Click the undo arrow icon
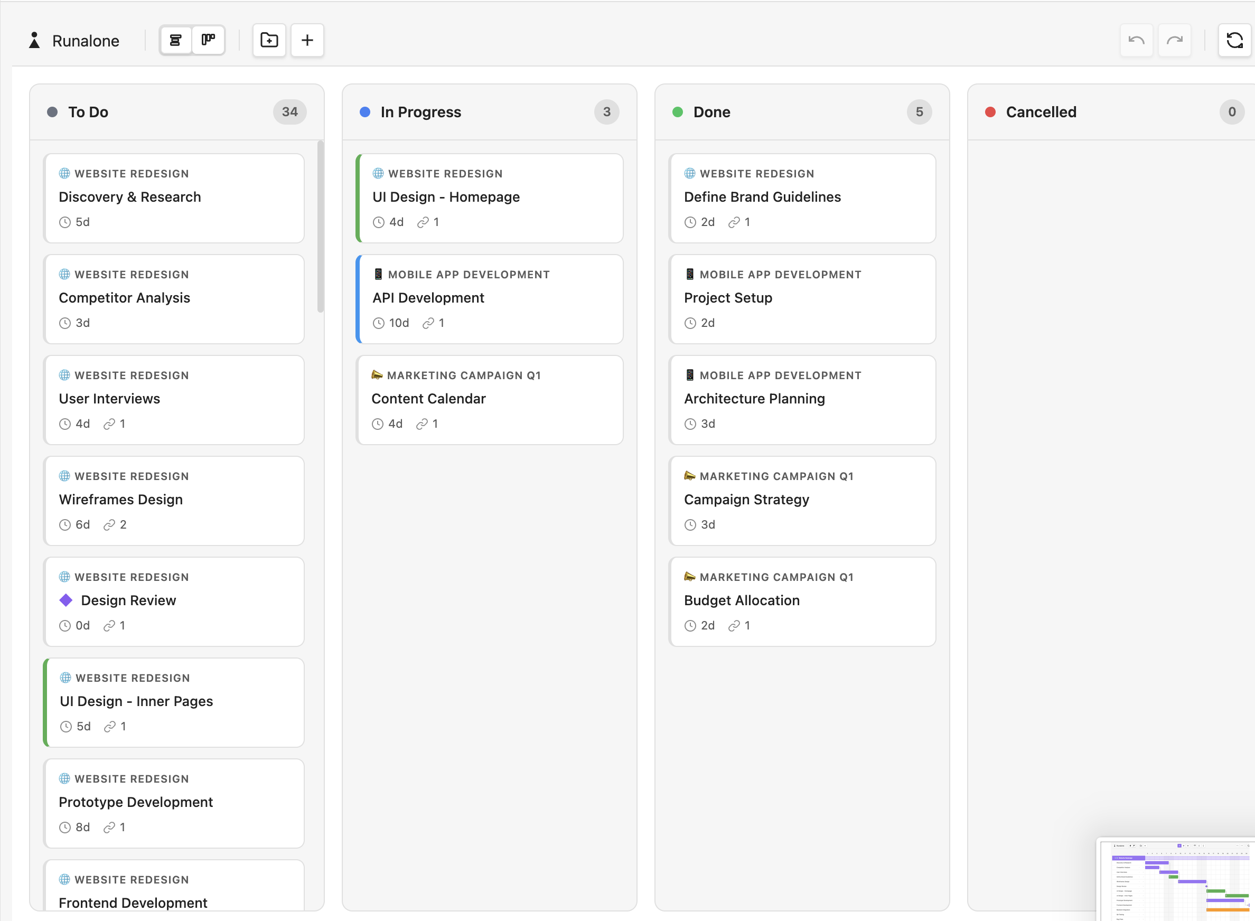This screenshot has width=1255, height=921. (x=1136, y=40)
